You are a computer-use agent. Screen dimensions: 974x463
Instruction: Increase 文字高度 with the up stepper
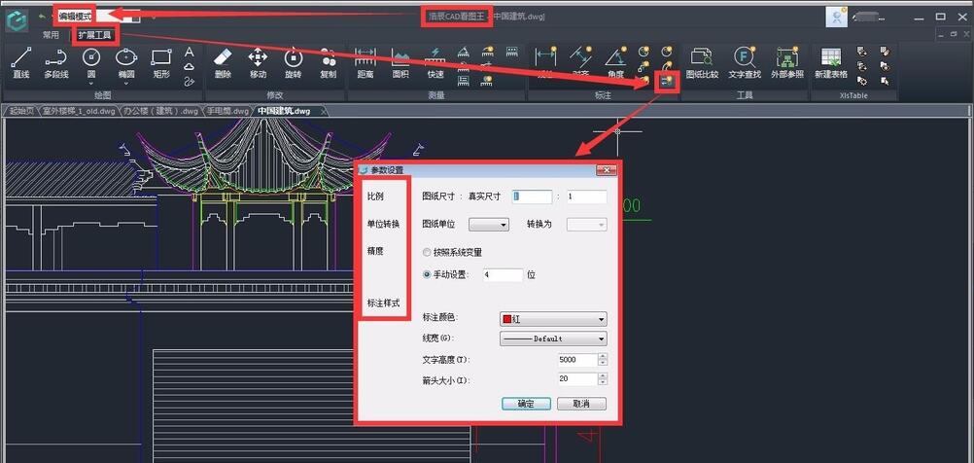pyautogui.click(x=603, y=357)
